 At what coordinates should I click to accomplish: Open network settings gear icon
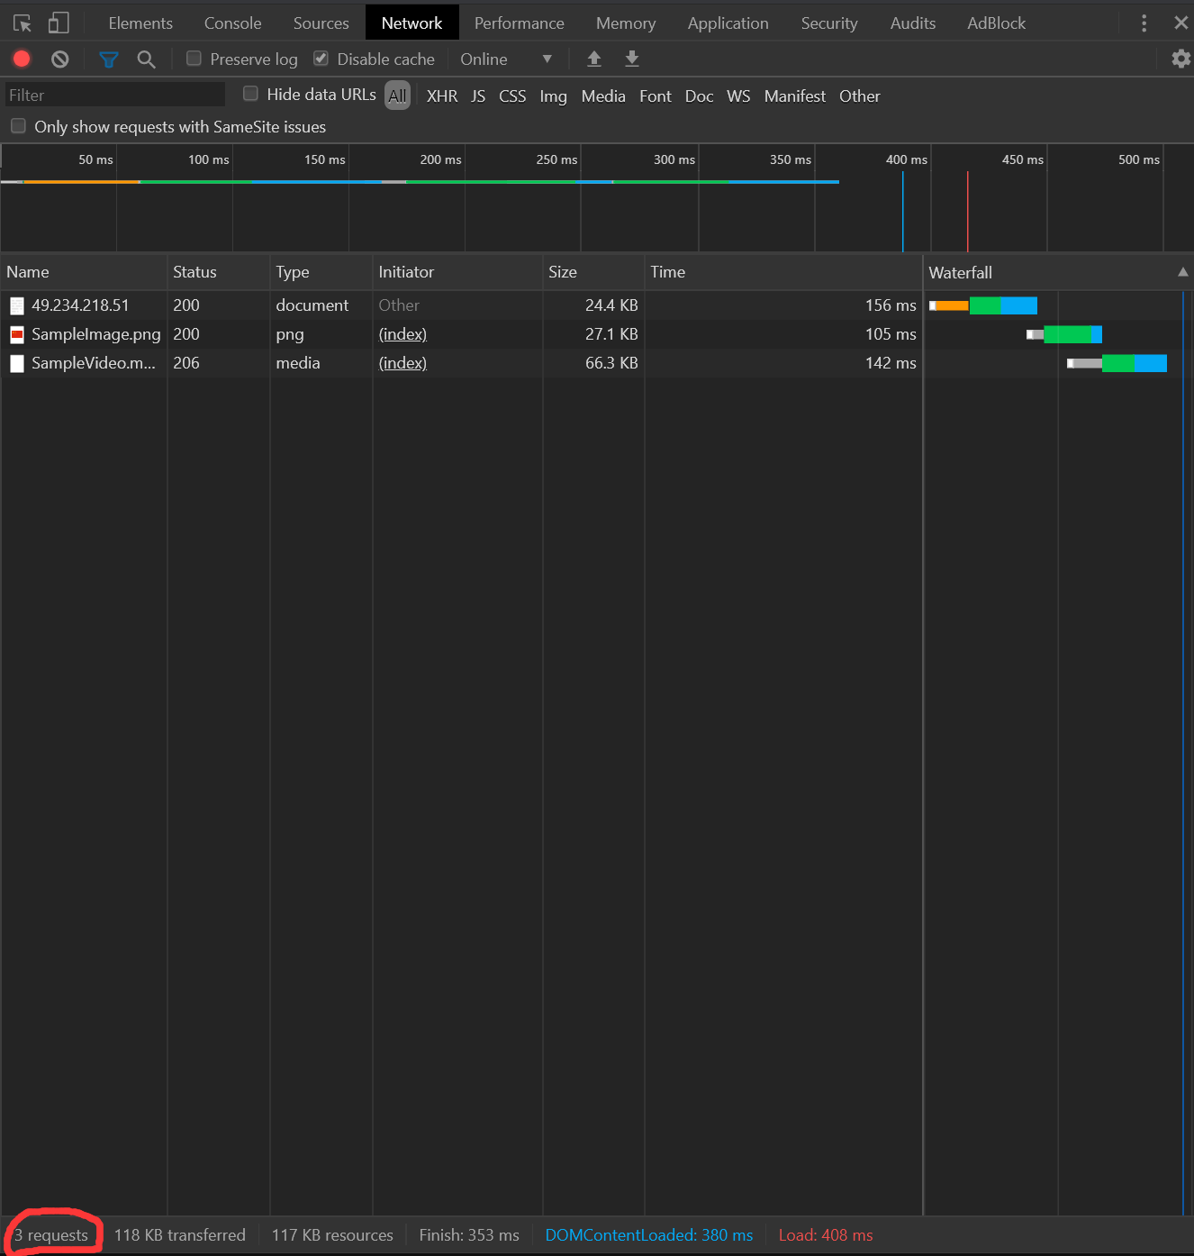[1180, 59]
